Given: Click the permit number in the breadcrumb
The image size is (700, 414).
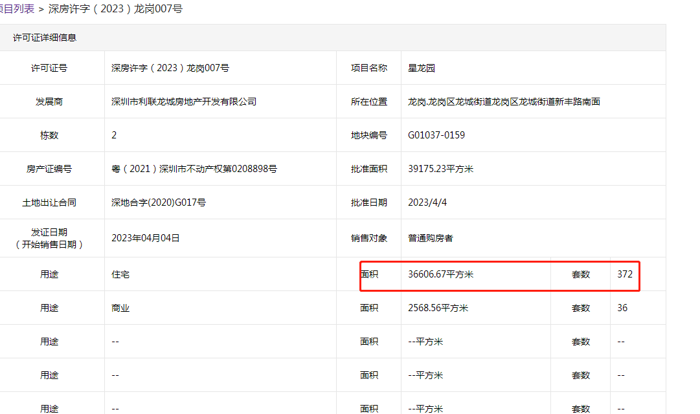Looking at the screenshot, I should click(115, 9).
